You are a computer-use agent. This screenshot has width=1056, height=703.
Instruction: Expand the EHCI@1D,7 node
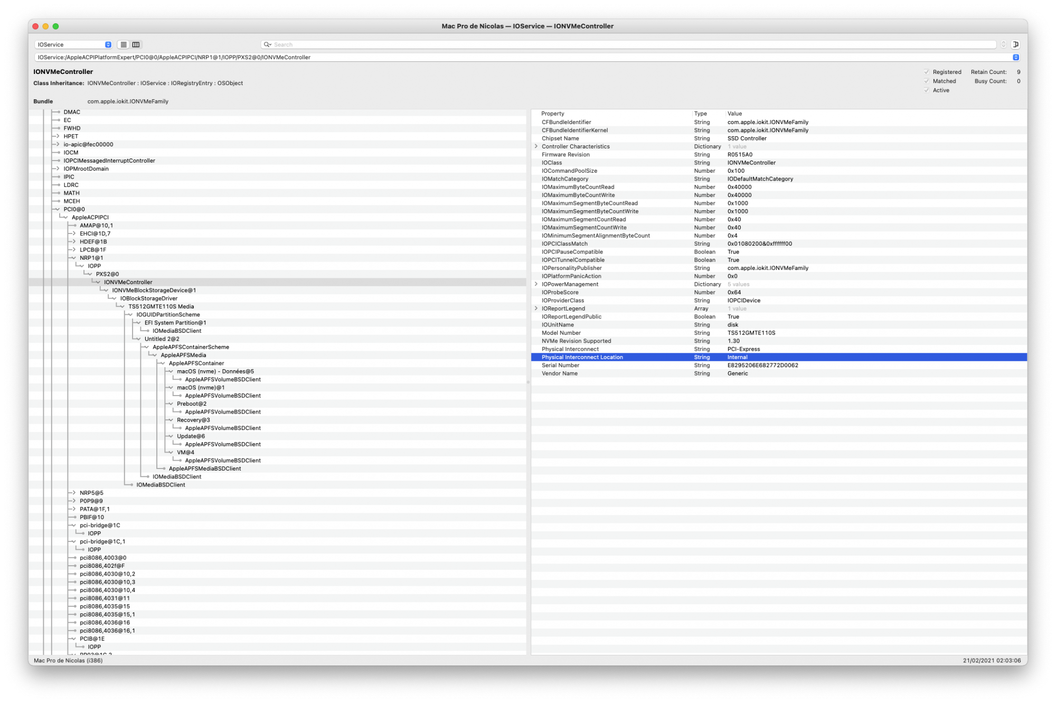[74, 233]
